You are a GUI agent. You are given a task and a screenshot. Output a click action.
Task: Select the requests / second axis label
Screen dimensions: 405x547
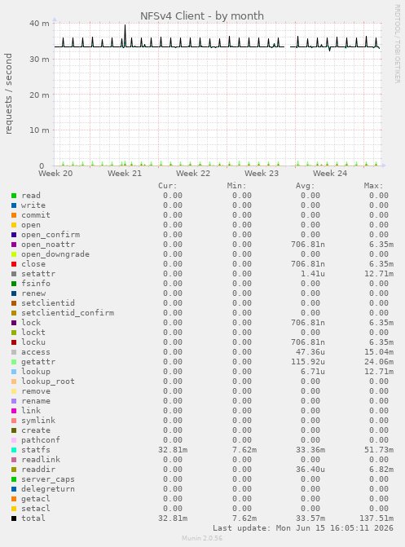pyautogui.click(x=8, y=94)
